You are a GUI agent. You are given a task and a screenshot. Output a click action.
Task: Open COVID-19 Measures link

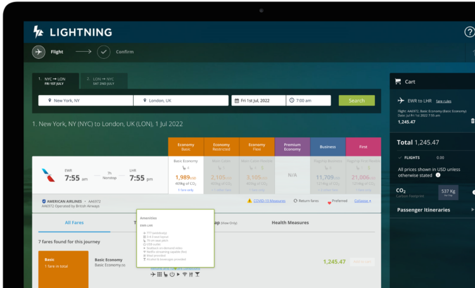coord(269,201)
